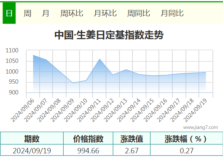
Task: Select the 2024/09/19 table cell
Action: pyautogui.click(x=32, y=150)
